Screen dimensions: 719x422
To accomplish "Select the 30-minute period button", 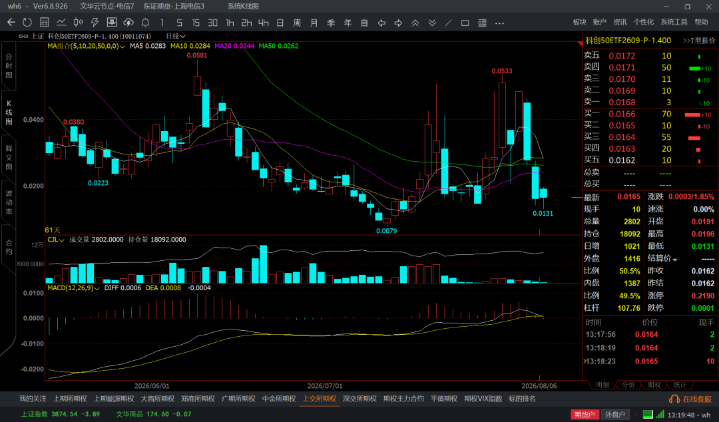I will [213, 23].
